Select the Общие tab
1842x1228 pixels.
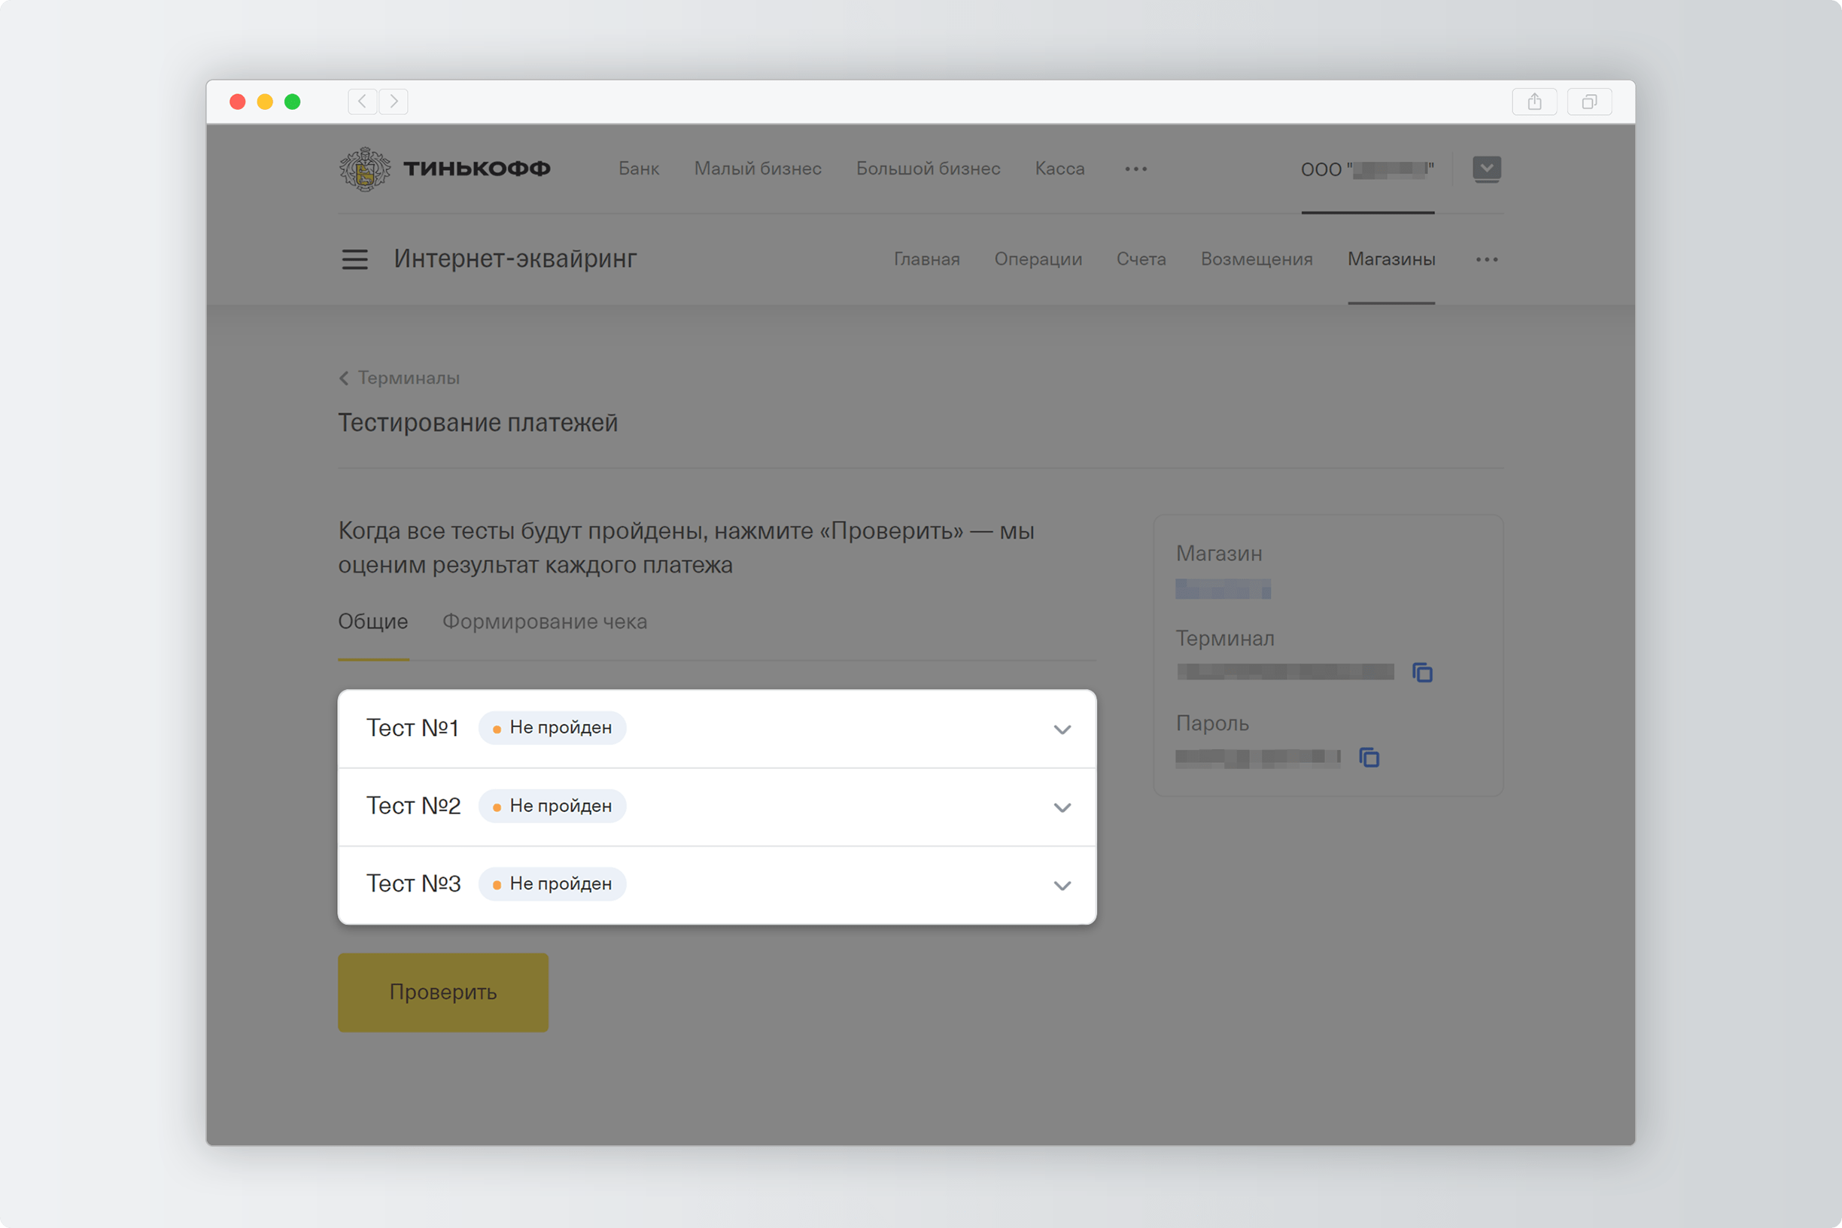(372, 621)
